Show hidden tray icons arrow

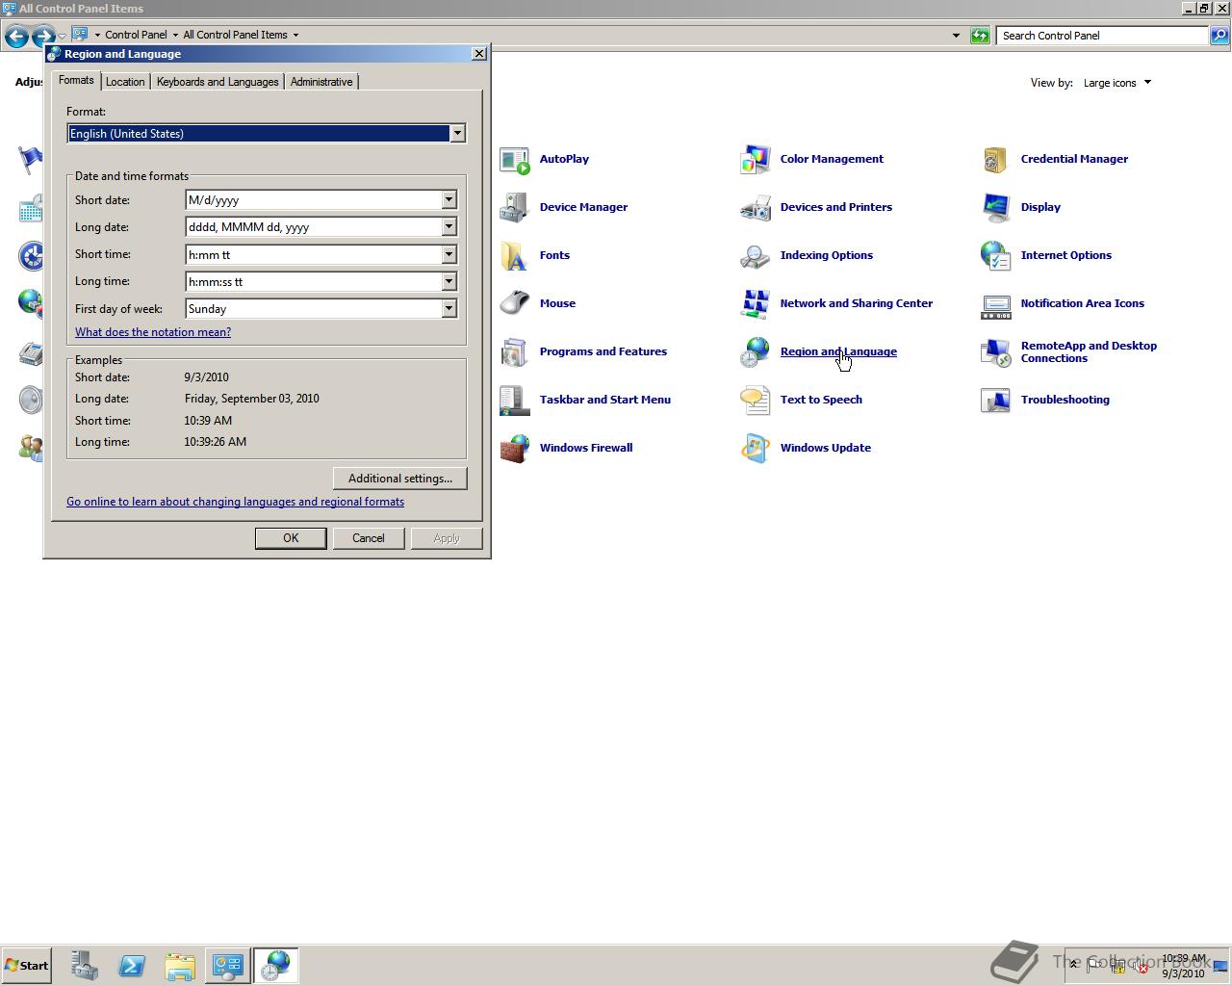point(1073,965)
